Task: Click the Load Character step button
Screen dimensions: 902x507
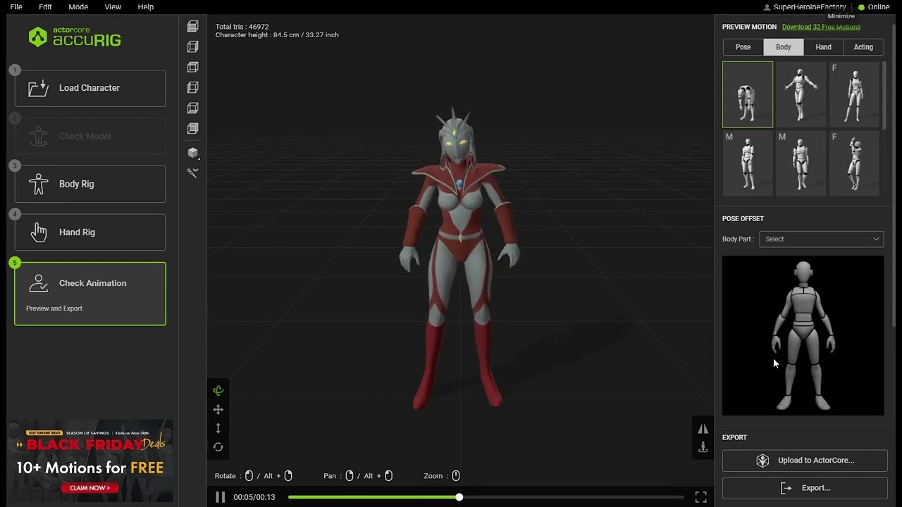Action: coord(90,88)
